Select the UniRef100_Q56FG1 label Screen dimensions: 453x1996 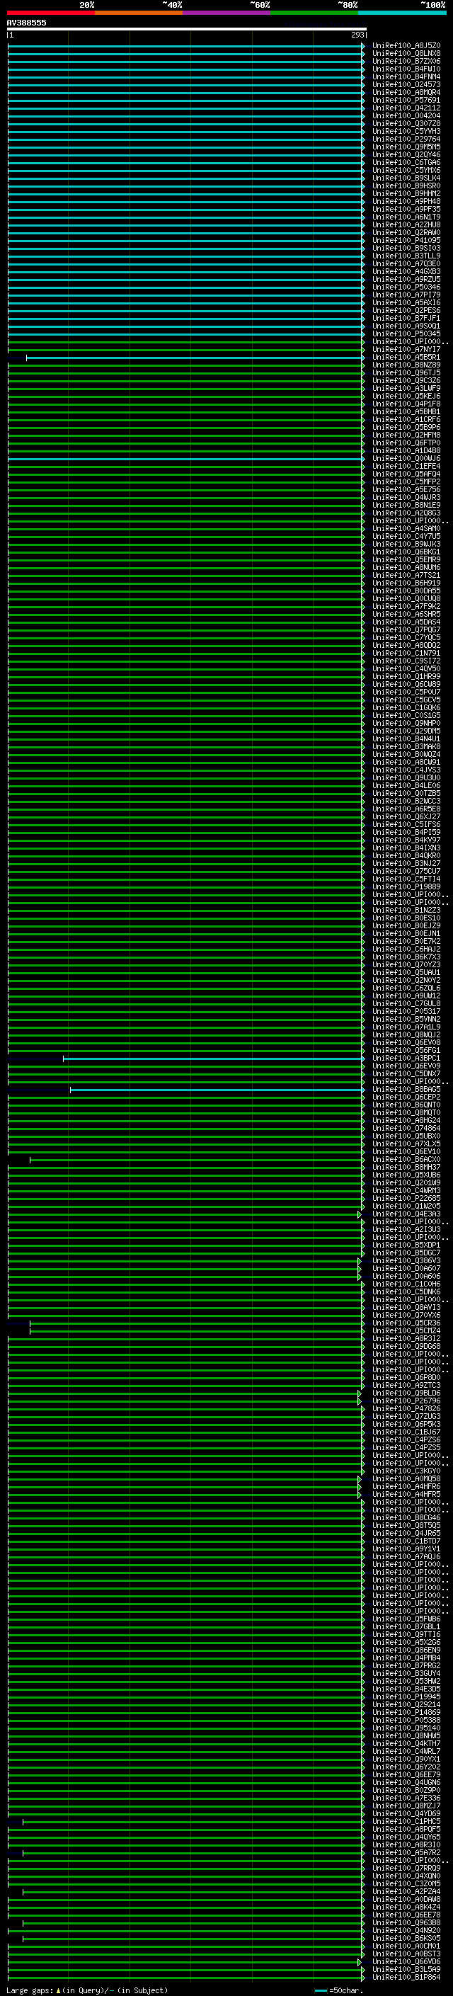(x=406, y=1051)
